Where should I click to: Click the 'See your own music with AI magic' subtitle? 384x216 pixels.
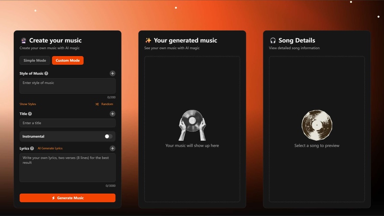click(x=172, y=48)
